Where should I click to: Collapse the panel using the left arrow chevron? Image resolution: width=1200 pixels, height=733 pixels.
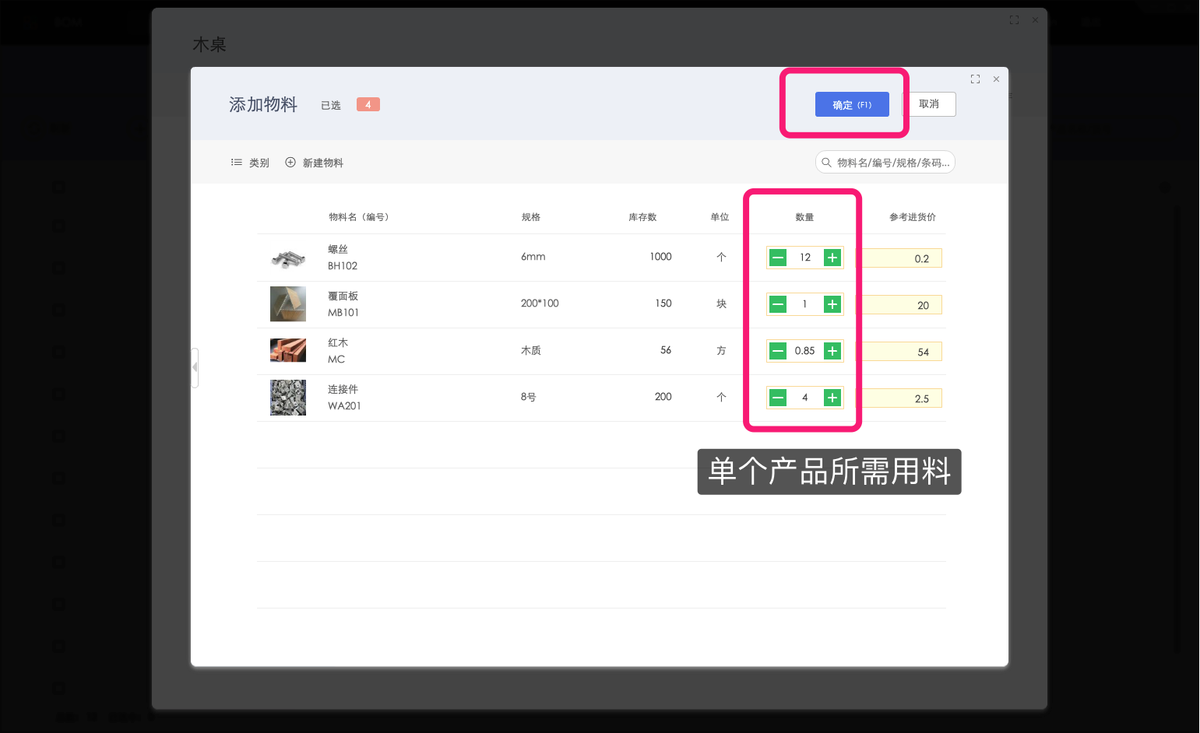click(x=194, y=366)
